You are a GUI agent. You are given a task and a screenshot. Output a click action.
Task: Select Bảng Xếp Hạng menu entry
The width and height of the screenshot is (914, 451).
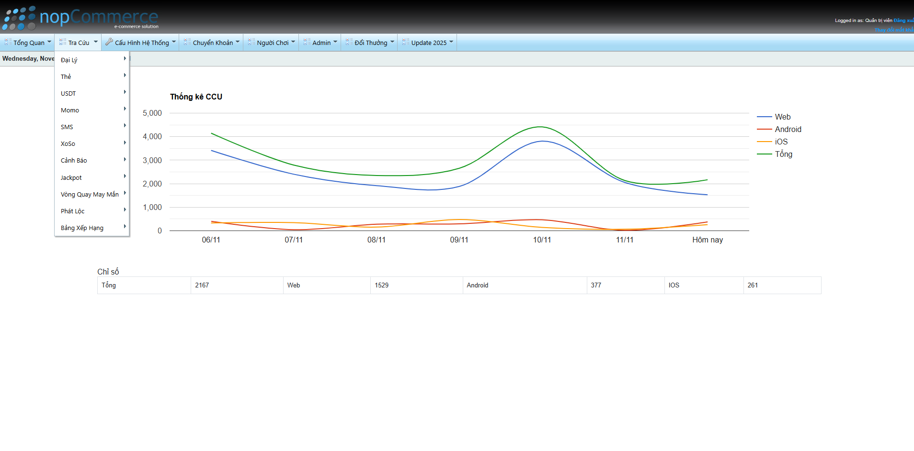(x=82, y=228)
